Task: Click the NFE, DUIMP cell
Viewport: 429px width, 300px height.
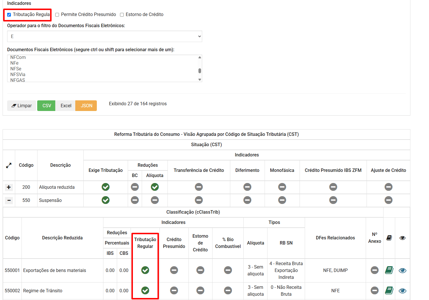Action: pyautogui.click(x=335, y=270)
